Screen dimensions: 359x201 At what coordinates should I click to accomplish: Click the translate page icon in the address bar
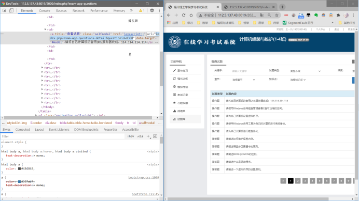tap(261, 15)
